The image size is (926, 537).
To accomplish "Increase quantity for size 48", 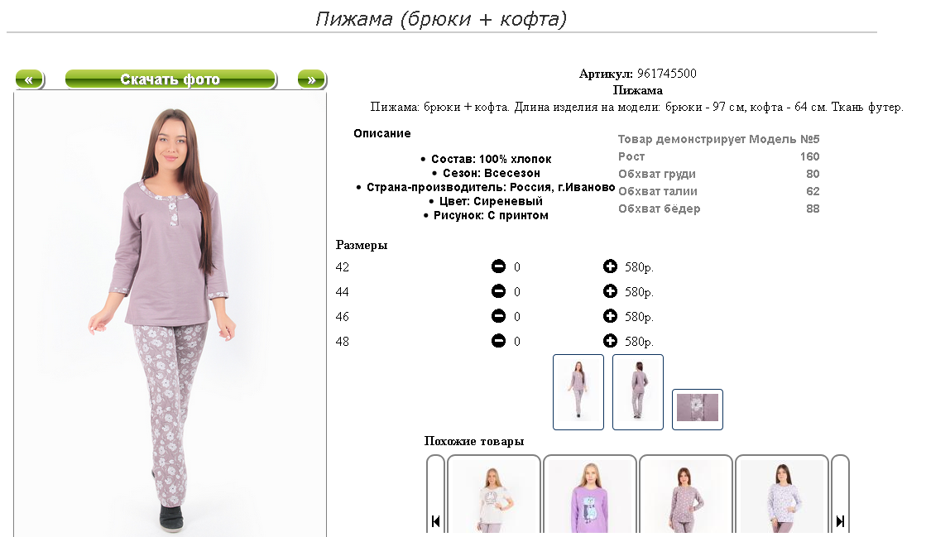I will click(x=610, y=341).
